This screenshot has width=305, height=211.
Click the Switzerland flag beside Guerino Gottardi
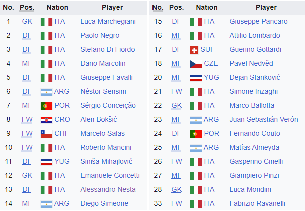click(x=194, y=50)
